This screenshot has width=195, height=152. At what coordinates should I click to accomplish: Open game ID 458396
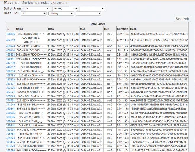click(10, 34)
